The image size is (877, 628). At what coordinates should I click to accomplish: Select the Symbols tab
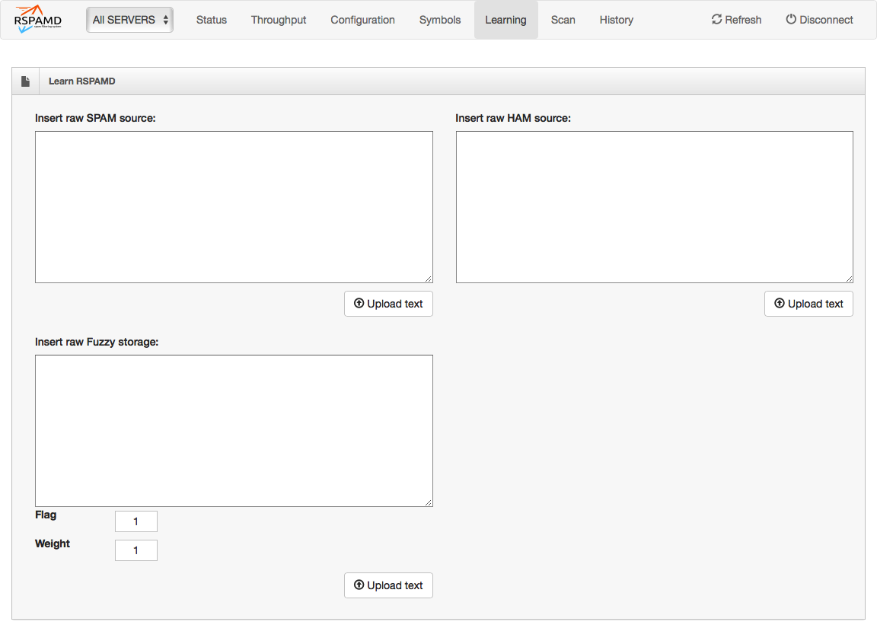[440, 20]
